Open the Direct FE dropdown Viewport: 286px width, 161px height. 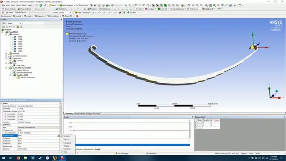[68, 16]
